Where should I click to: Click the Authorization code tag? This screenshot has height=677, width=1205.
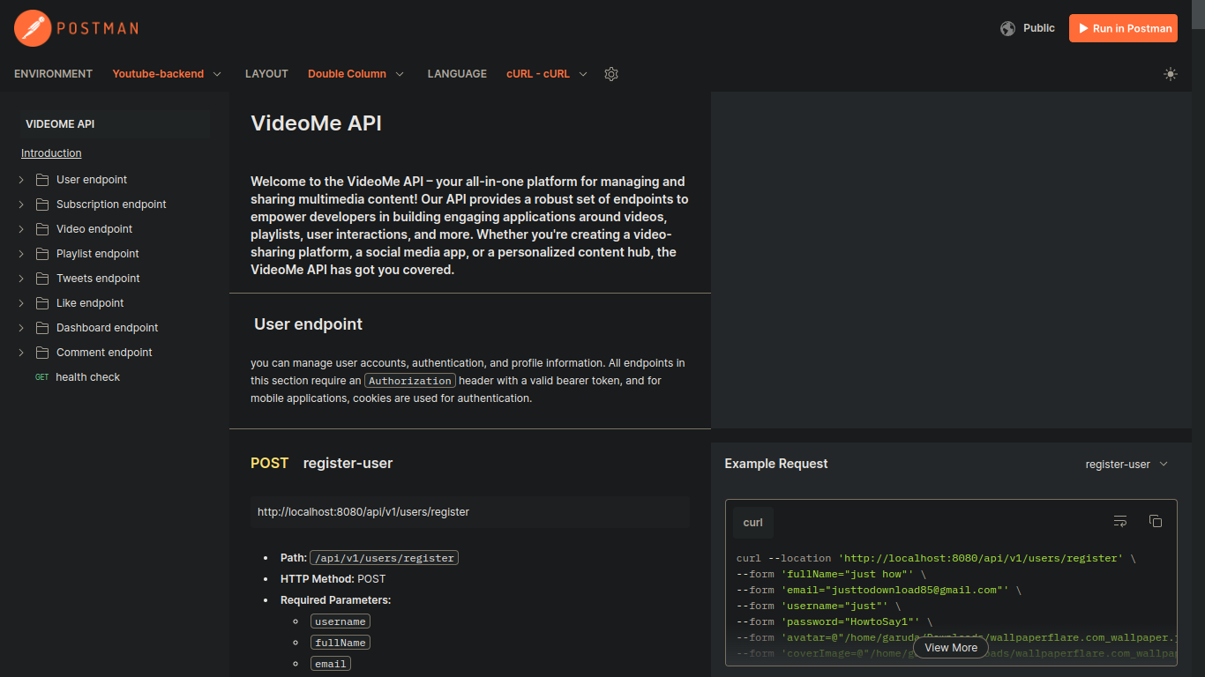[410, 381]
